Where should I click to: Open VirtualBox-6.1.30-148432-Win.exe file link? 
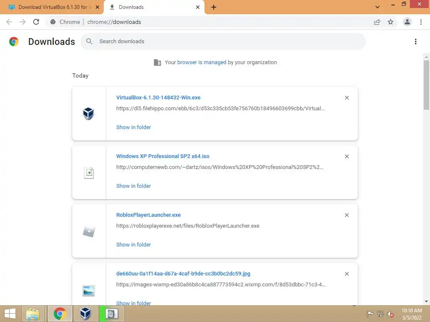[158, 97]
